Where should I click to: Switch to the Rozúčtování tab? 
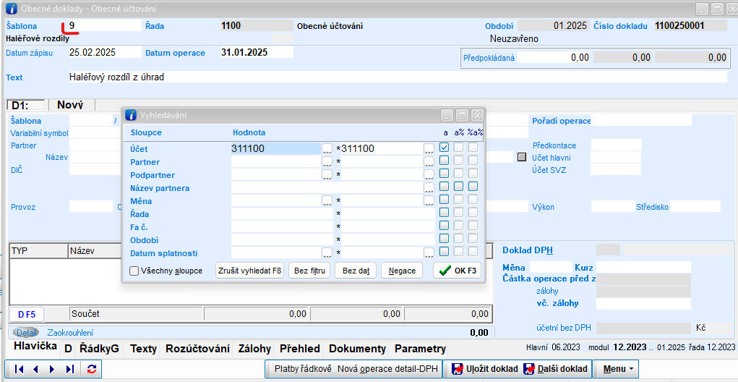click(197, 349)
